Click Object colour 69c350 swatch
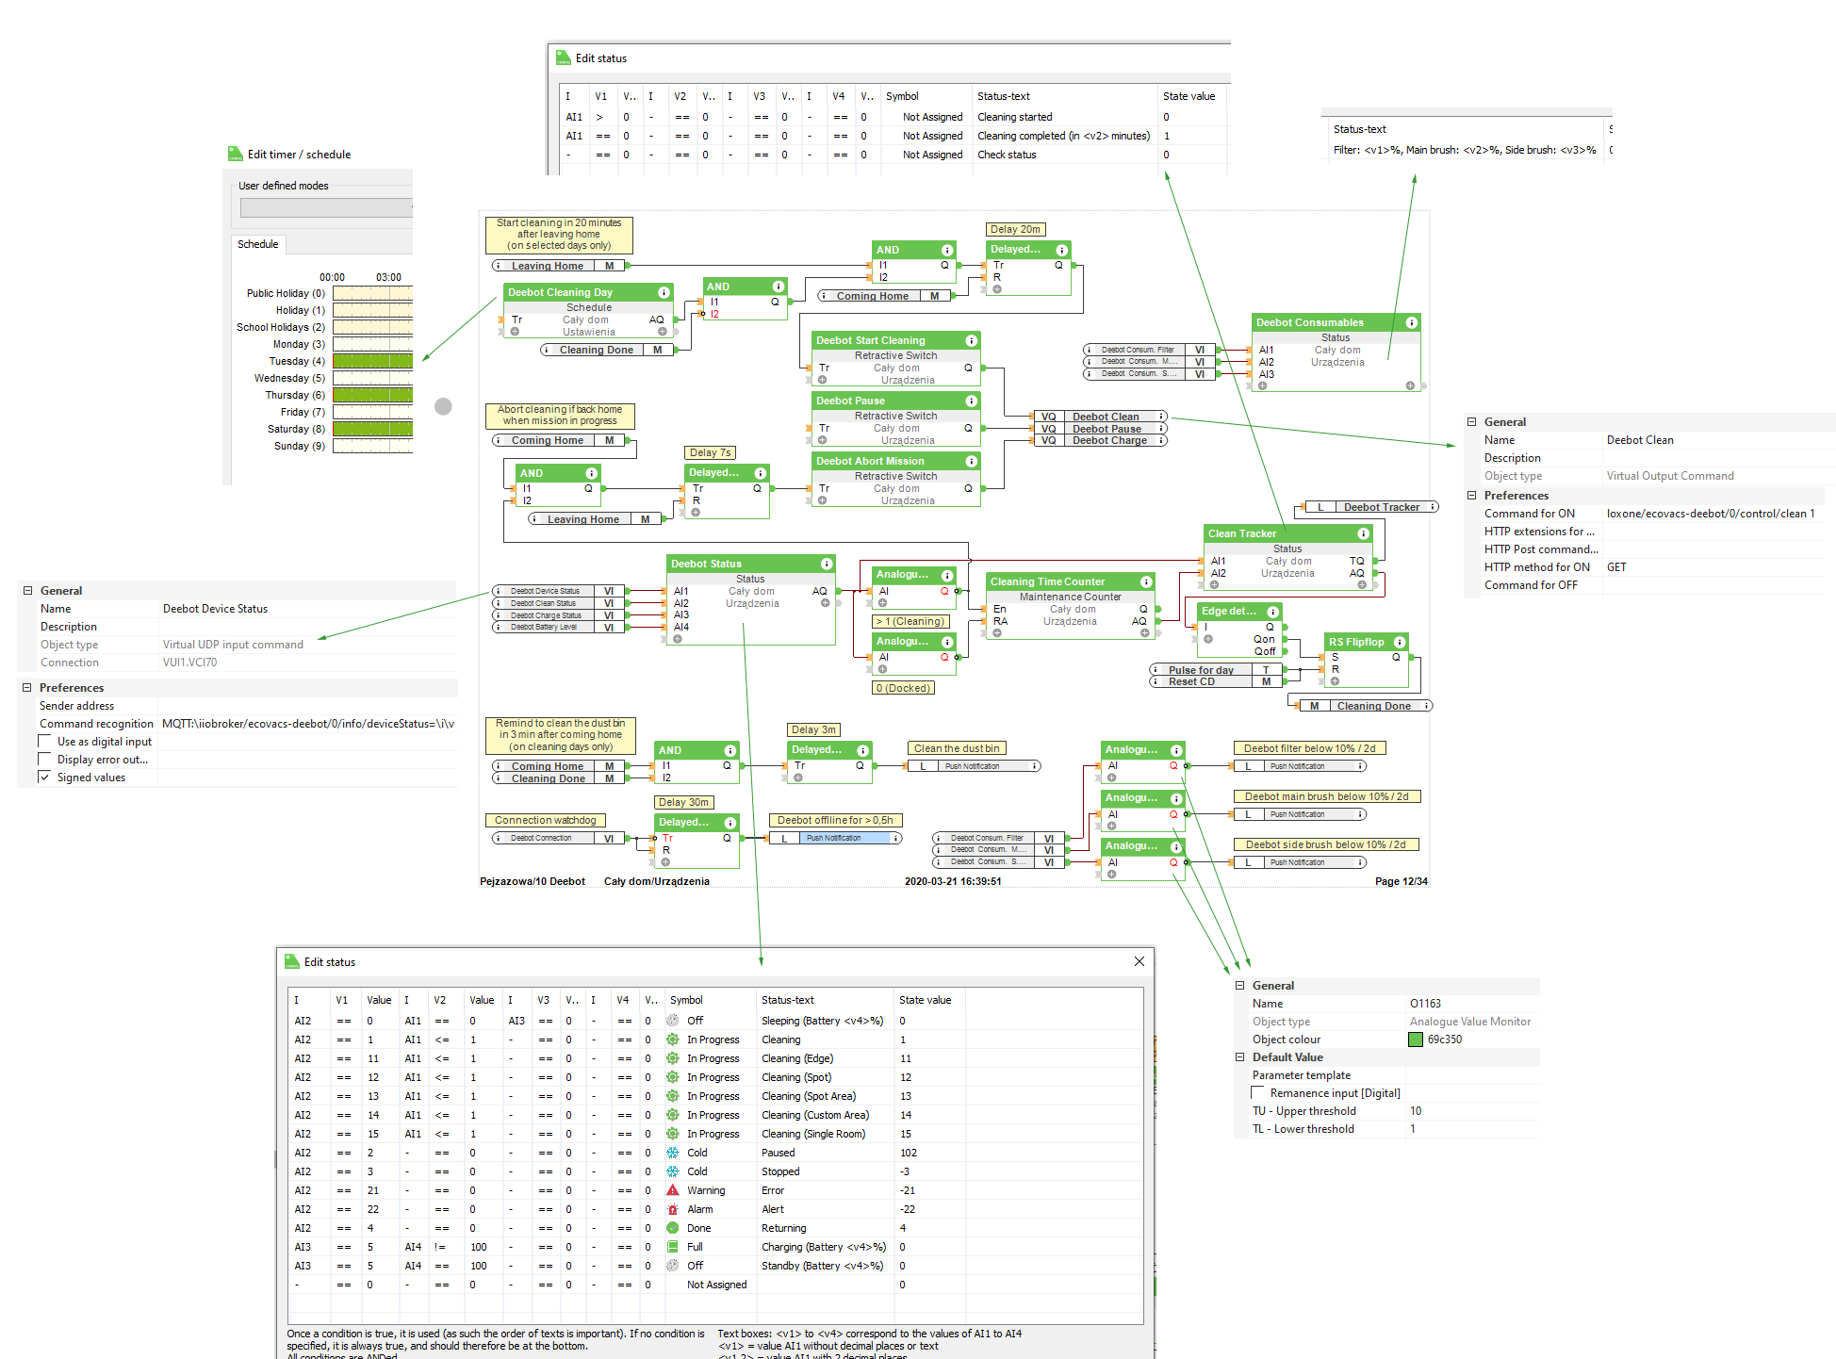1836x1359 pixels. pos(1415,1040)
